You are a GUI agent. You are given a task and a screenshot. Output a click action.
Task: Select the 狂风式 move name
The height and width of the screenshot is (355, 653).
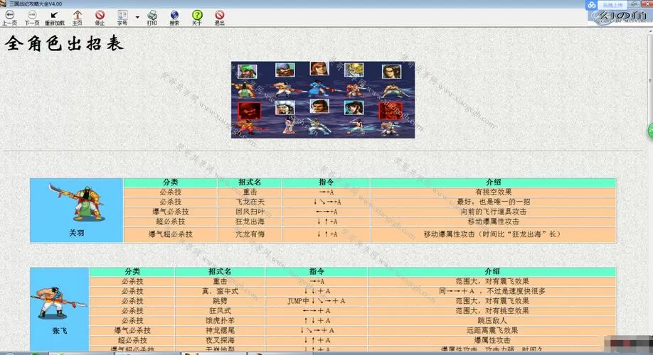[x=220, y=311]
